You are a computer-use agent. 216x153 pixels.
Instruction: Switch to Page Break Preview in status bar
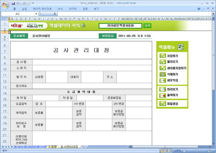tap(171, 150)
